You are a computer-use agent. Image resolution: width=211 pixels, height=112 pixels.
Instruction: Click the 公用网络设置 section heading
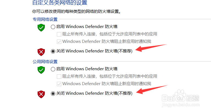[45, 61]
